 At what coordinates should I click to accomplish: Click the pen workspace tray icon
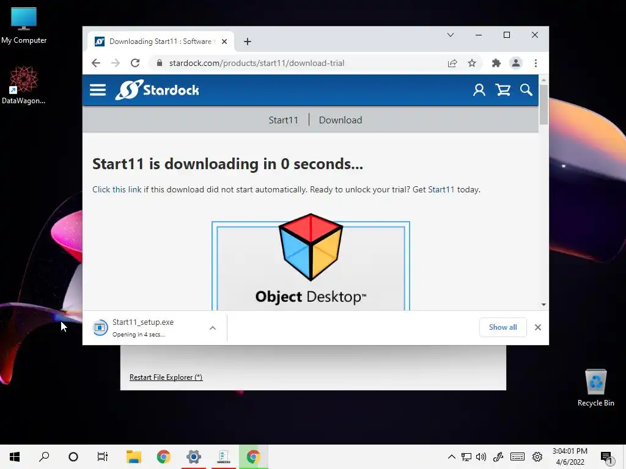click(498, 457)
